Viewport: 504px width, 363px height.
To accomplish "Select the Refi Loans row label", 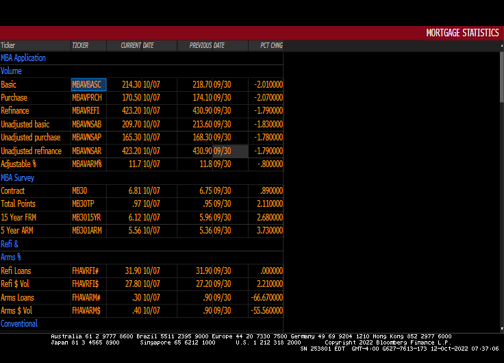I will pyautogui.click(x=16, y=271).
